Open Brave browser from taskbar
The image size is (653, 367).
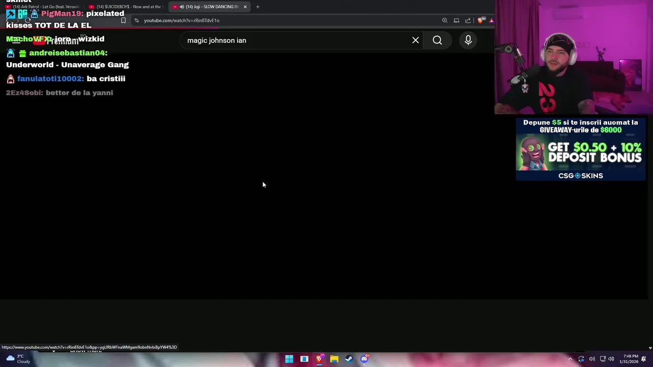click(319, 359)
